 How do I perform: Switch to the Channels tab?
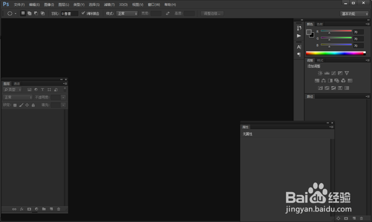[17, 84]
